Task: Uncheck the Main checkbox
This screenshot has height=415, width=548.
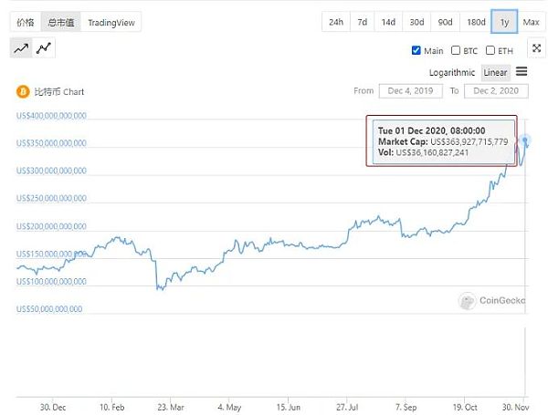Action: (x=416, y=51)
